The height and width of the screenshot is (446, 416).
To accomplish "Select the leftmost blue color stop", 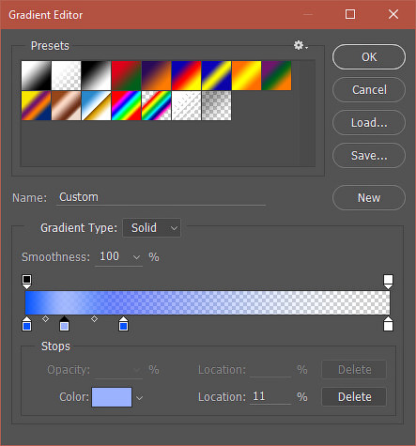I will pos(27,324).
